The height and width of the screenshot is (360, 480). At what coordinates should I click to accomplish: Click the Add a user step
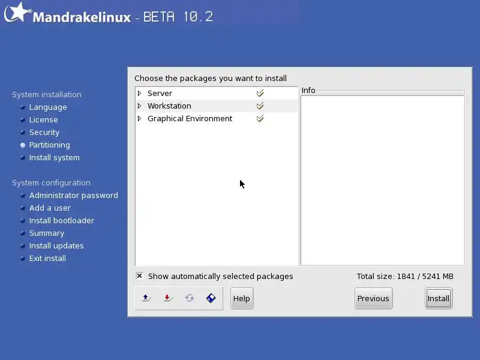(x=50, y=208)
